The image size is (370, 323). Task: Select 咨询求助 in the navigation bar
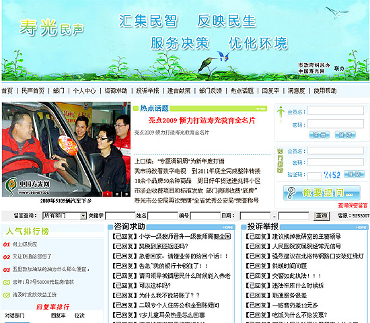click(116, 91)
